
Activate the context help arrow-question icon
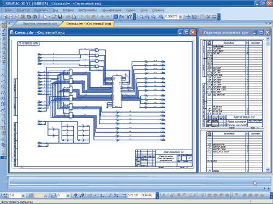pyautogui.click(x=129, y=17)
